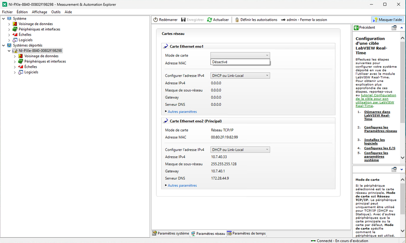Collapse the upper help pane with its chevron
Viewport: 406px width, 243px height.
[x=402, y=28]
